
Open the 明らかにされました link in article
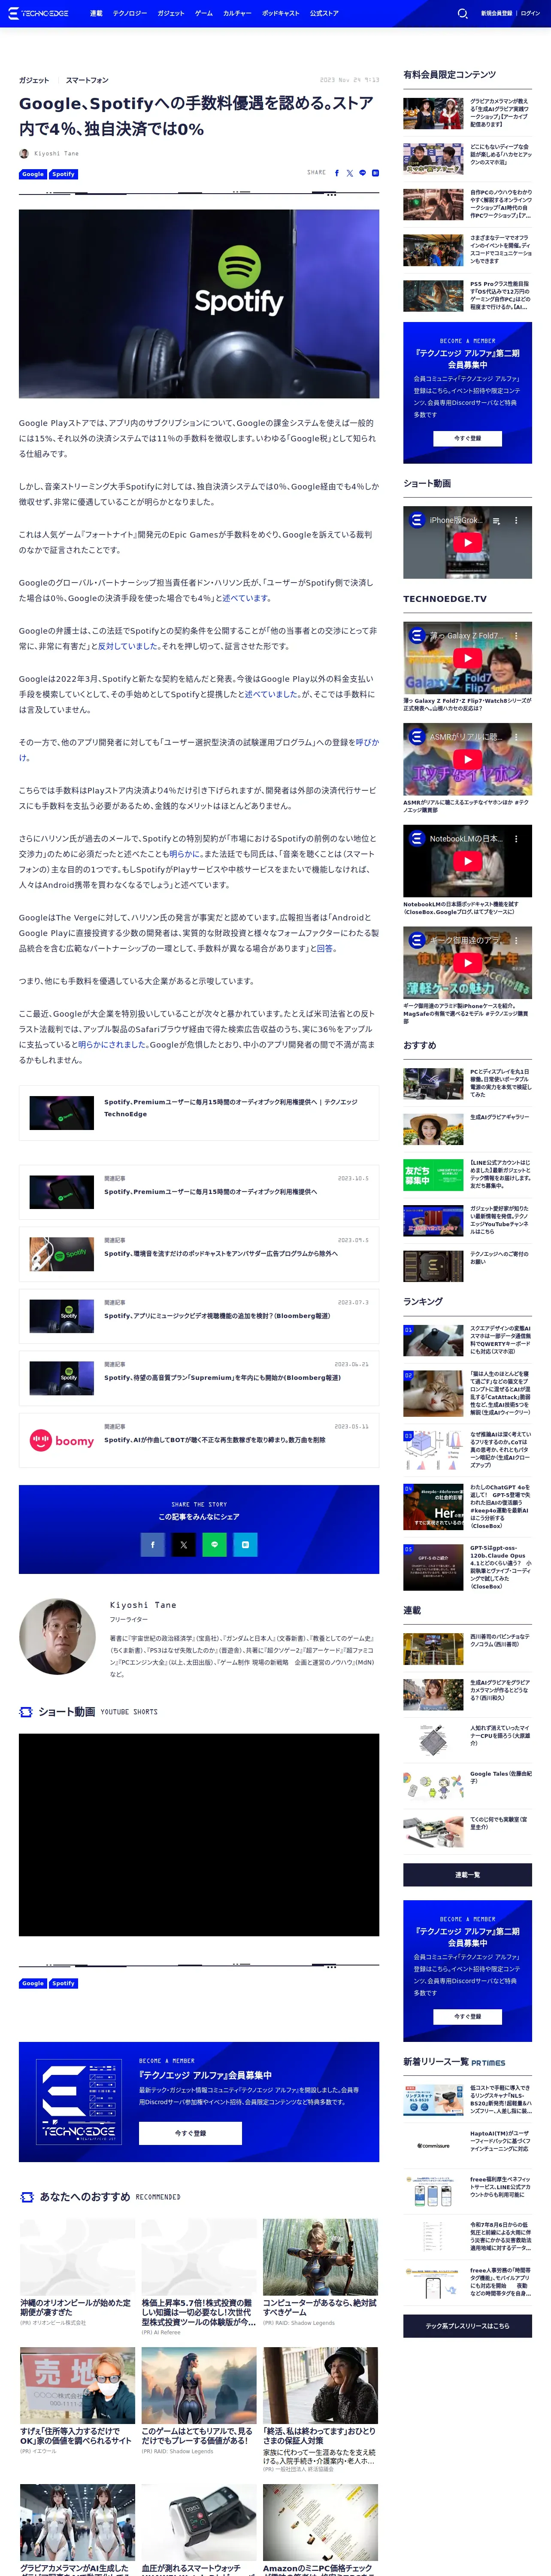click(113, 1044)
